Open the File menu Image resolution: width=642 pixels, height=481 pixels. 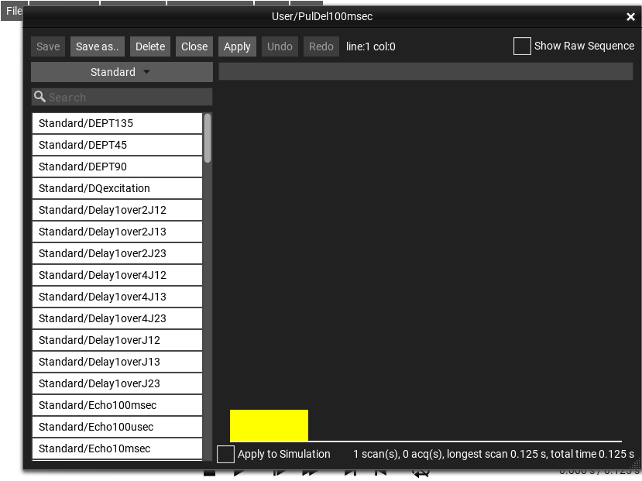coord(14,11)
